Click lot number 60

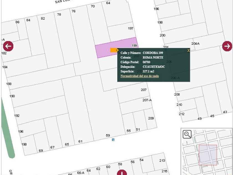click(108, 167)
